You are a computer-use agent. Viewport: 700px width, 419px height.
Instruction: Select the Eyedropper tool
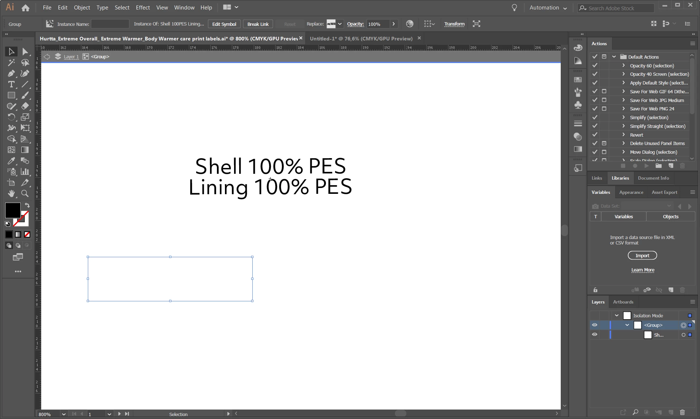[x=11, y=161]
